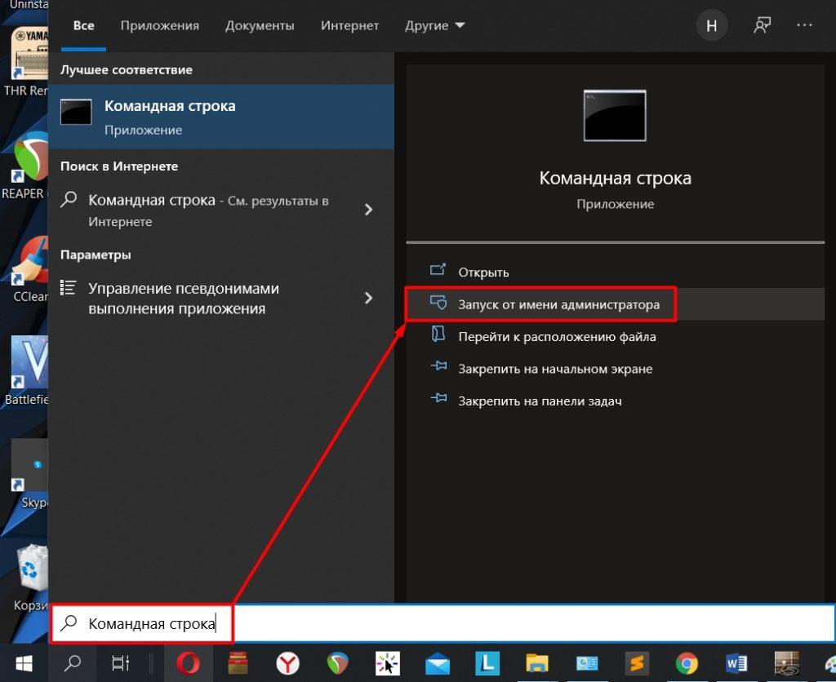Open the H user account button

click(x=711, y=25)
